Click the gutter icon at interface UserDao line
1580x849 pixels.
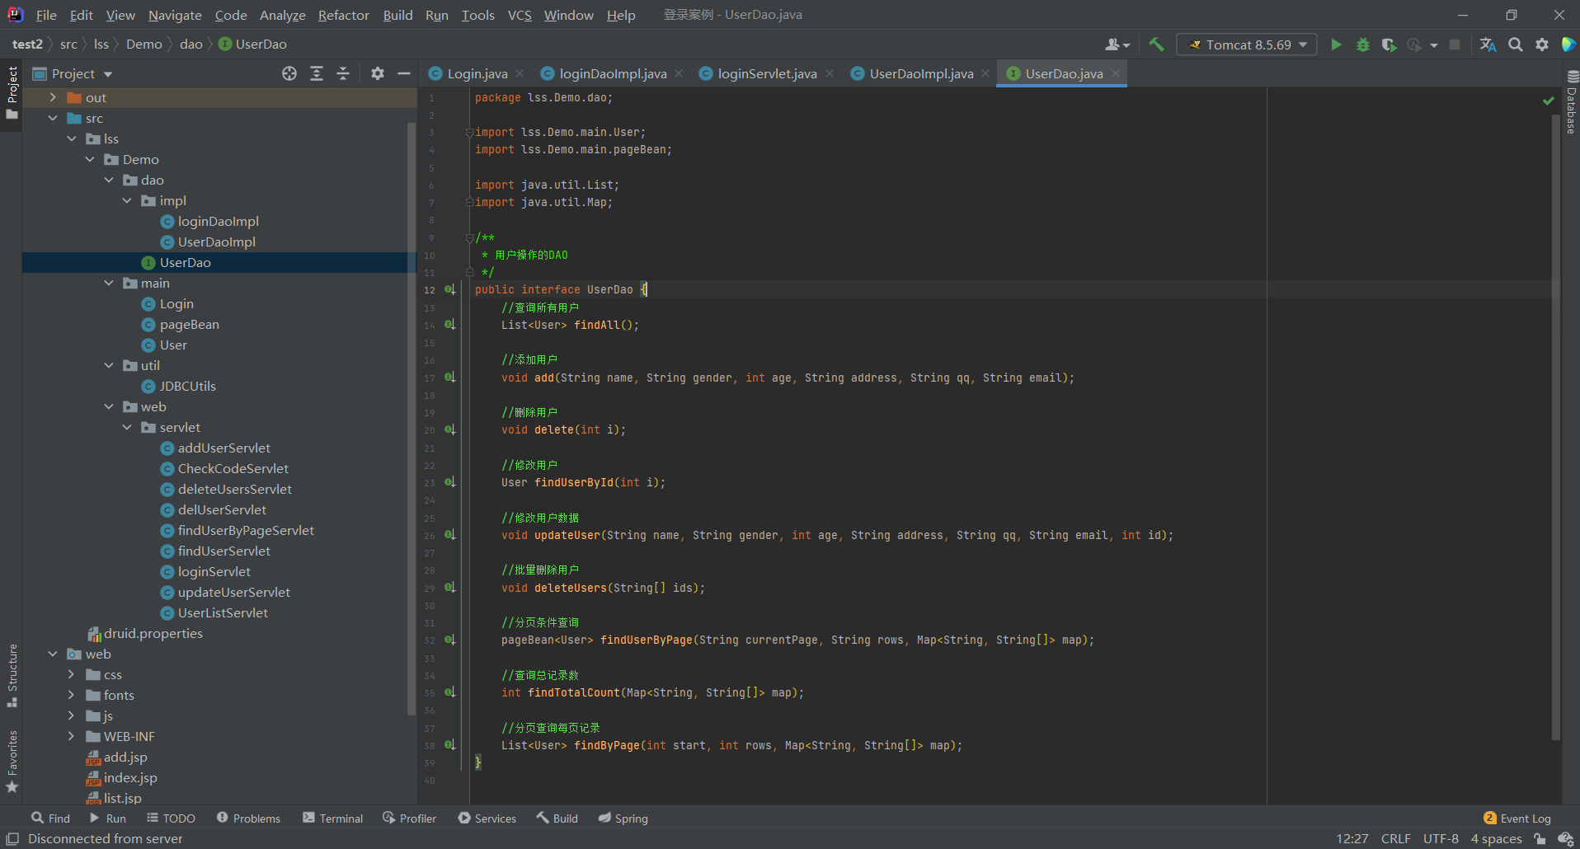(x=449, y=289)
